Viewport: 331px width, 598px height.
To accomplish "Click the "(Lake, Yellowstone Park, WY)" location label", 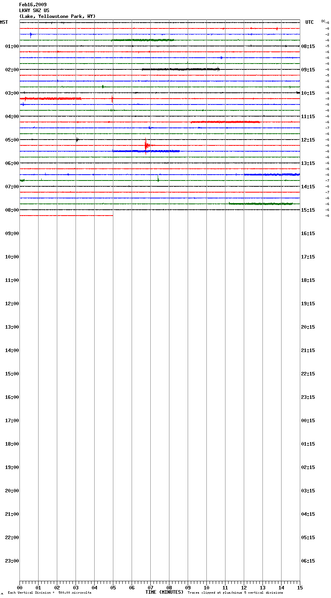I will coord(57,16).
